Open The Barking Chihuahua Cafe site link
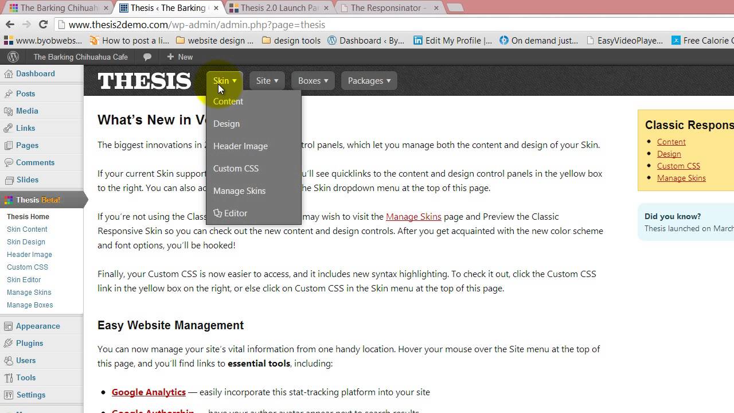 coord(80,57)
